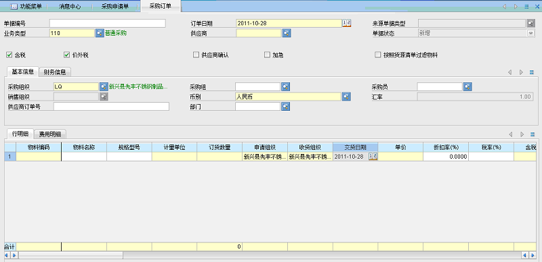Open the 订单日期 calendar picker icon
The width and height of the screenshot is (542, 262).
pyautogui.click(x=347, y=23)
